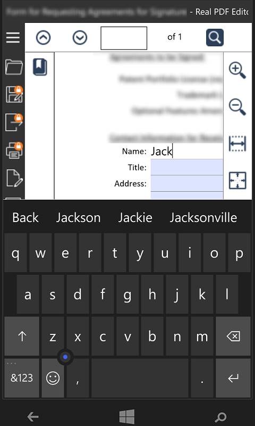This screenshot has height=426, width=255.
Task: Tap the phone Back arrow button
Action: (33, 416)
